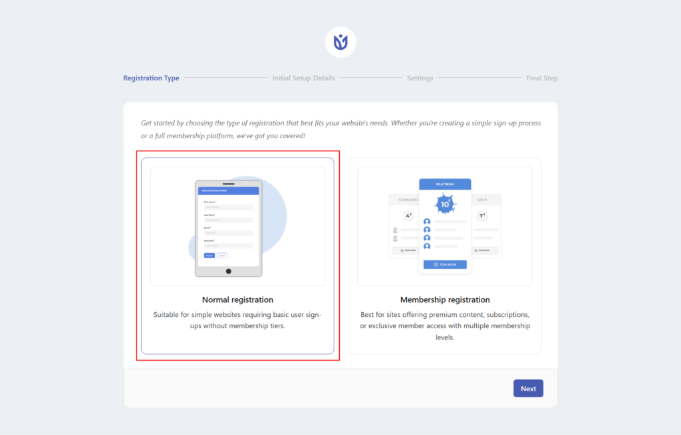Select the Normal registration option
681x435 pixels.
237,255
